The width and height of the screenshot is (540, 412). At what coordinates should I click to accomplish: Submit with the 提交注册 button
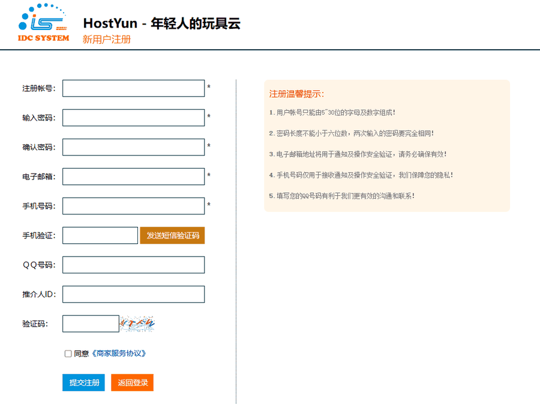pyautogui.click(x=83, y=383)
